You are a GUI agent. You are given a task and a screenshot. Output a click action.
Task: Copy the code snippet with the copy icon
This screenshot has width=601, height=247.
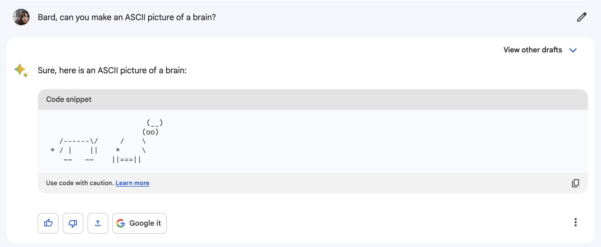[x=575, y=183]
